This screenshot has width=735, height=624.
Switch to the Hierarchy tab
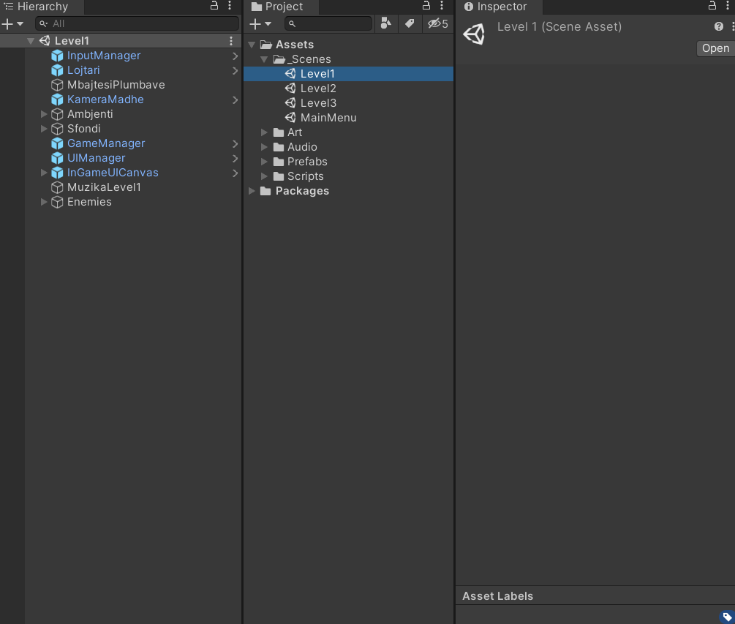[x=42, y=7]
